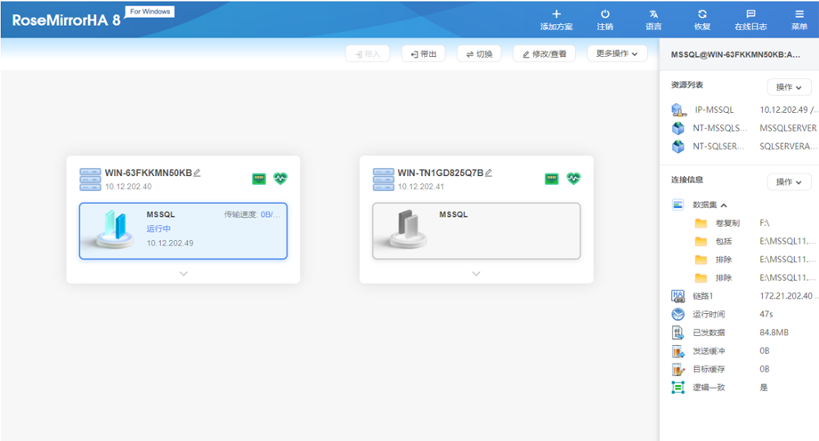Viewport: 819px width, 441px height.
Task: Click the 修改/查看 button
Action: [x=543, y=54]
